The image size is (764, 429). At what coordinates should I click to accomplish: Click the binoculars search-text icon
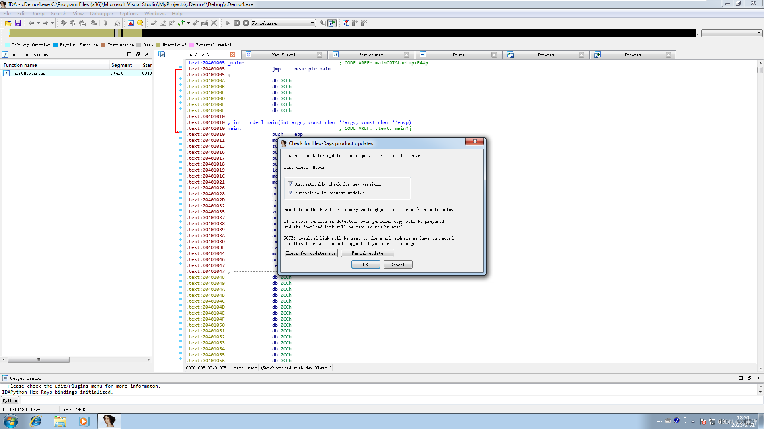coord(73,23)
